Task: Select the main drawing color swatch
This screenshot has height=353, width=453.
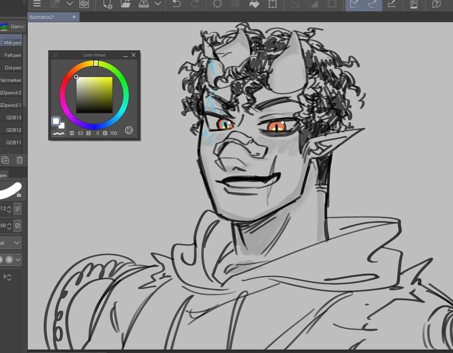Action: (56, 121)
